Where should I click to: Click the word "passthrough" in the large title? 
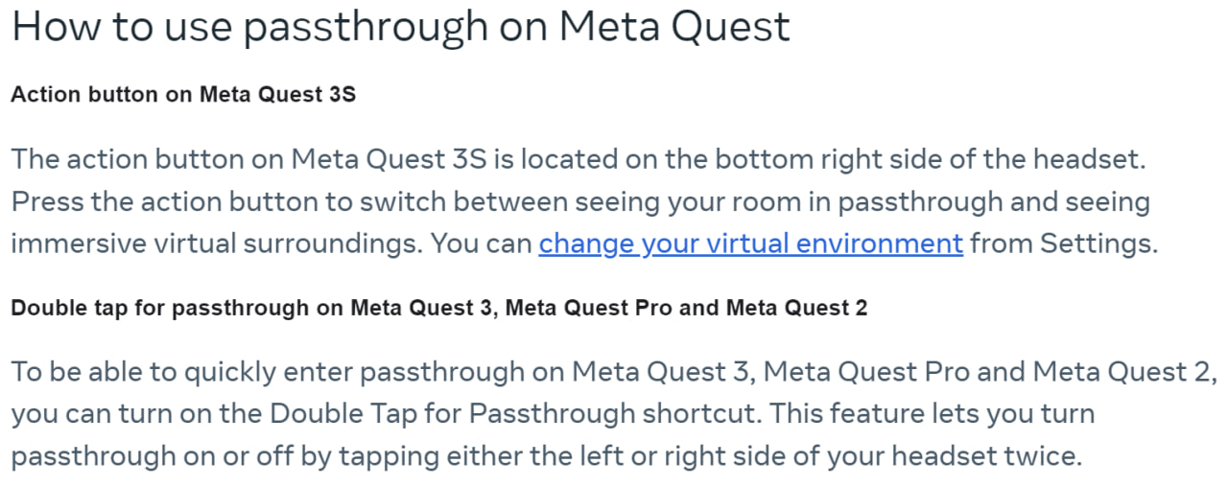(366, 27)
